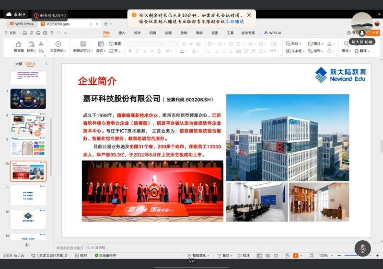Open WPS AI in the ribbon

point(272,33)
